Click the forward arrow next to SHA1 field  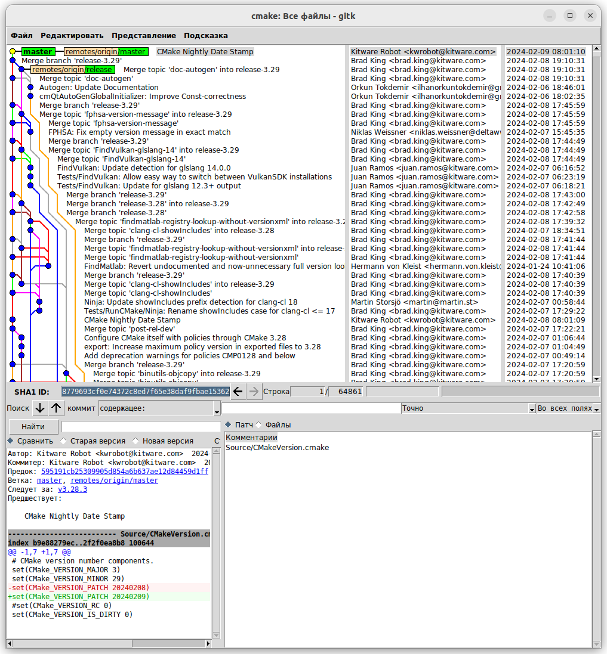point(254,392)
